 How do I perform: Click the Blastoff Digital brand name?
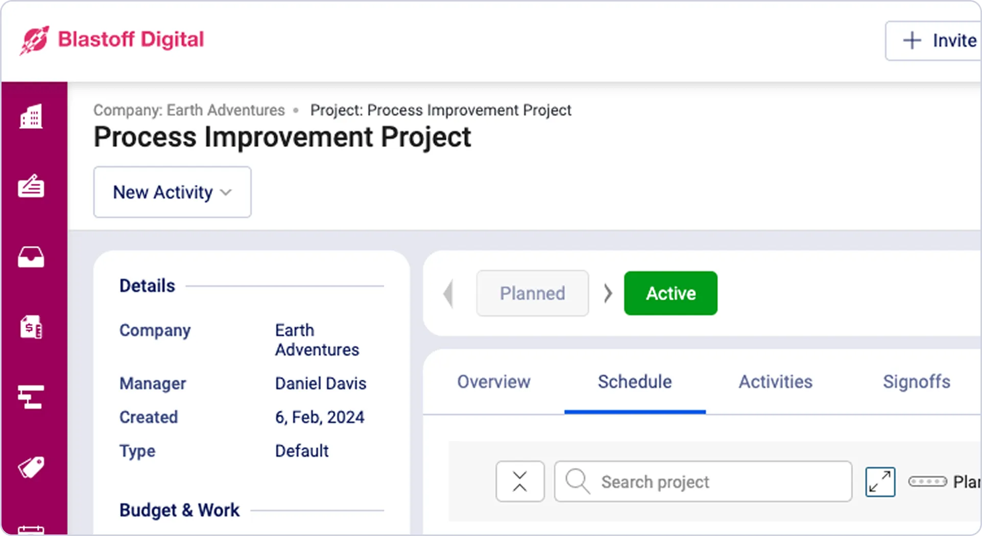click(x=131, y=39)
